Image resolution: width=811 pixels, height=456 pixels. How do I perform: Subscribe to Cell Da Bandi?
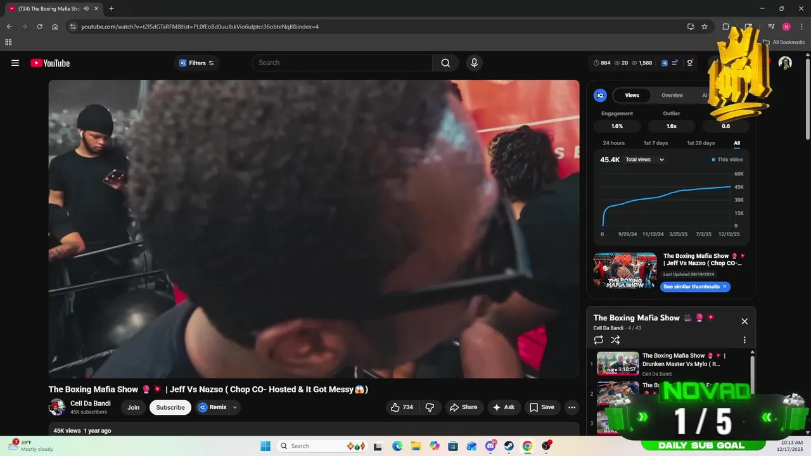pos(170,407)
